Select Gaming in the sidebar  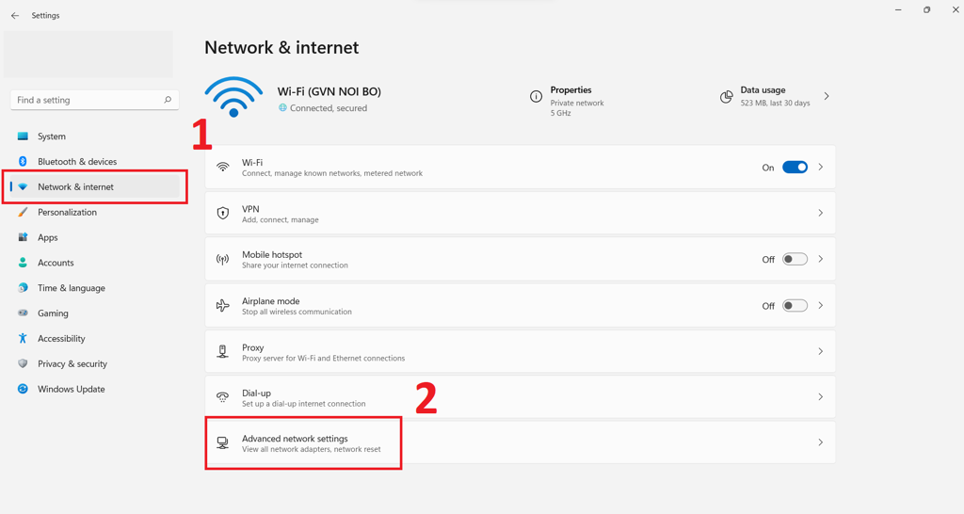tap(95, 313)
